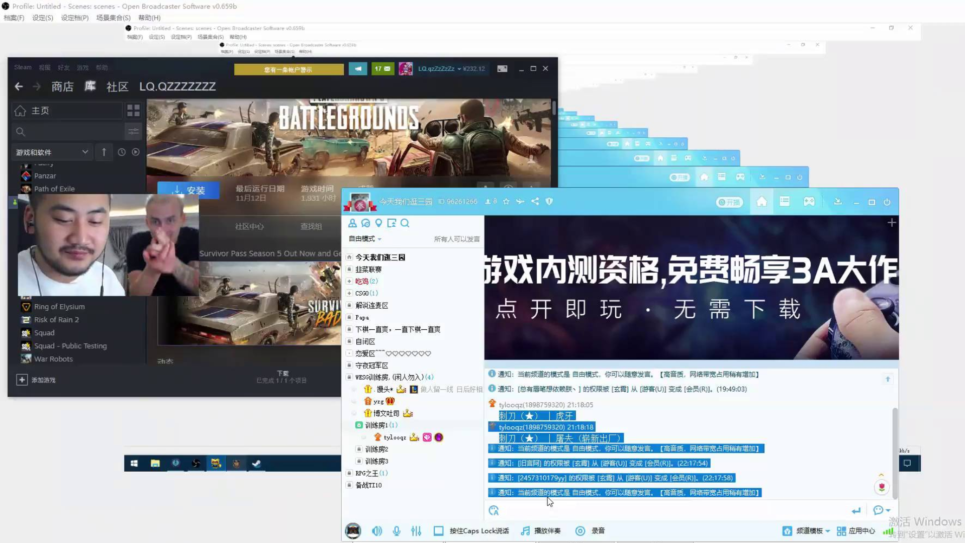Click the 开播 go live toggle in YY

729,202
